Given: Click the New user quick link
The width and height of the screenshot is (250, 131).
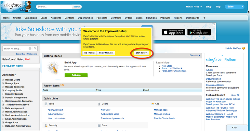Looking at the screenshot, I should click(x=106, y=110).
